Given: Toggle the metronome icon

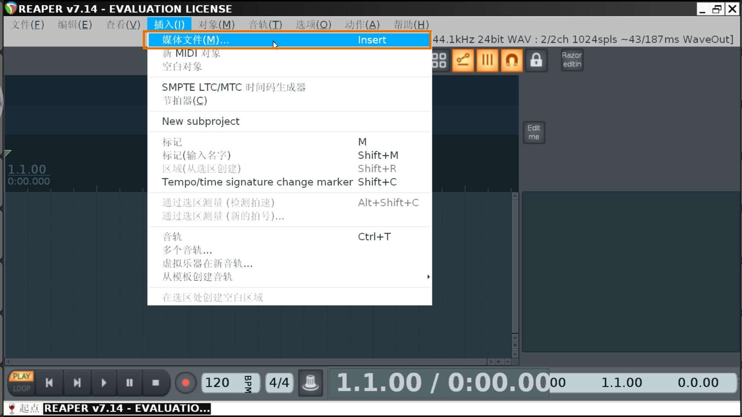Looking at the screenshot, I should point(310,383).
